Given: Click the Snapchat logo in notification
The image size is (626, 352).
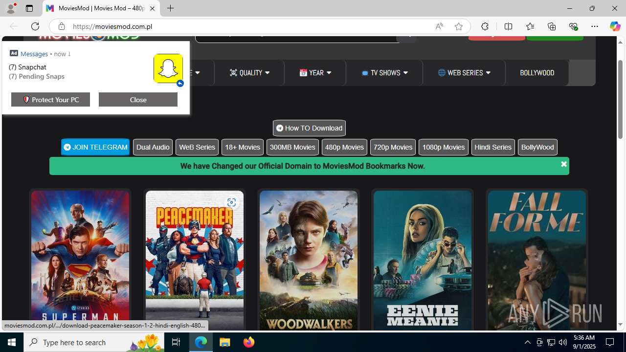Looking at the screenshot, I should 168,68.
